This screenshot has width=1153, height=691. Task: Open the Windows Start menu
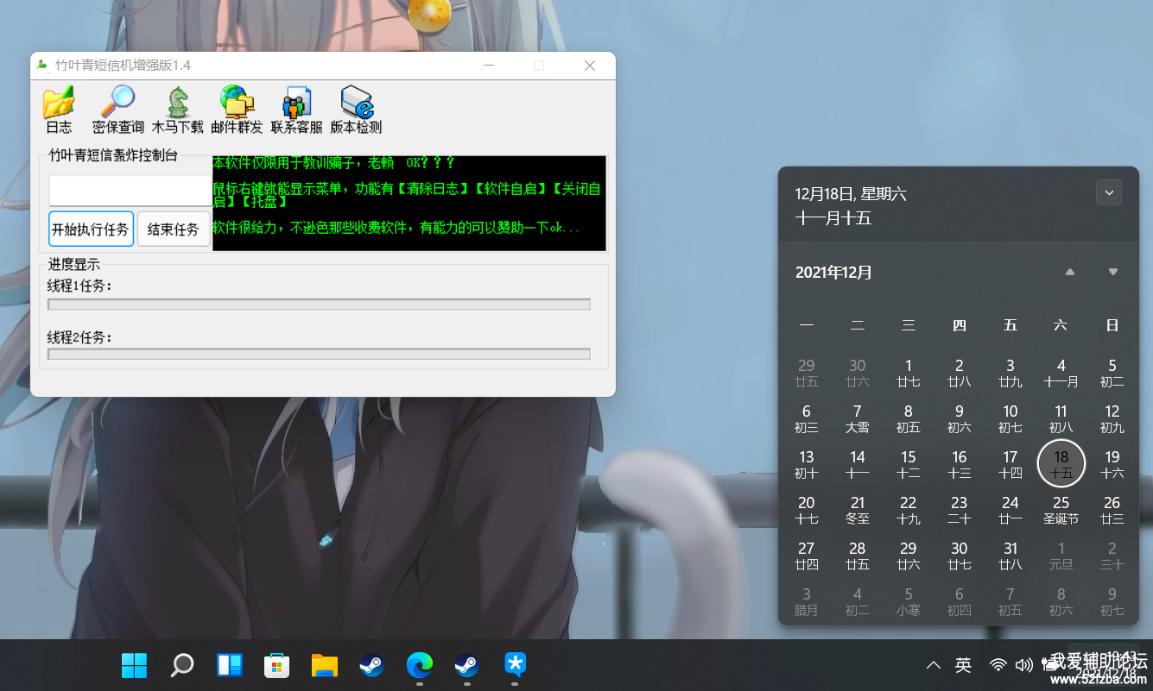(x=134, y=665)
